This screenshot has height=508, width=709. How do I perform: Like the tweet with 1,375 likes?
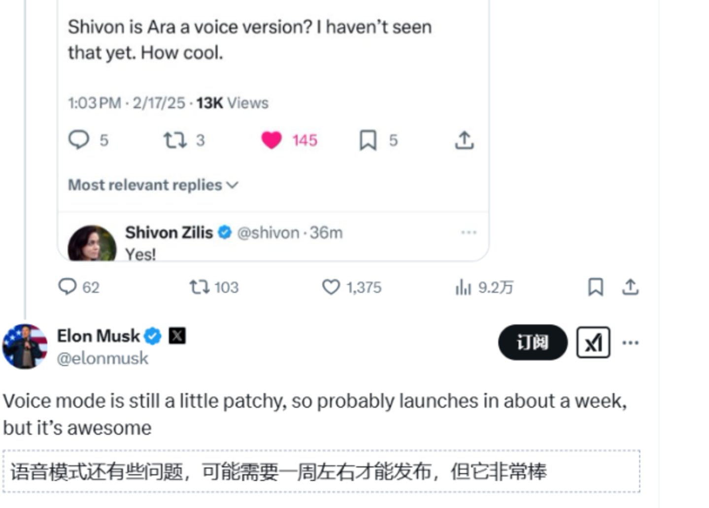(x=331, y=286)
